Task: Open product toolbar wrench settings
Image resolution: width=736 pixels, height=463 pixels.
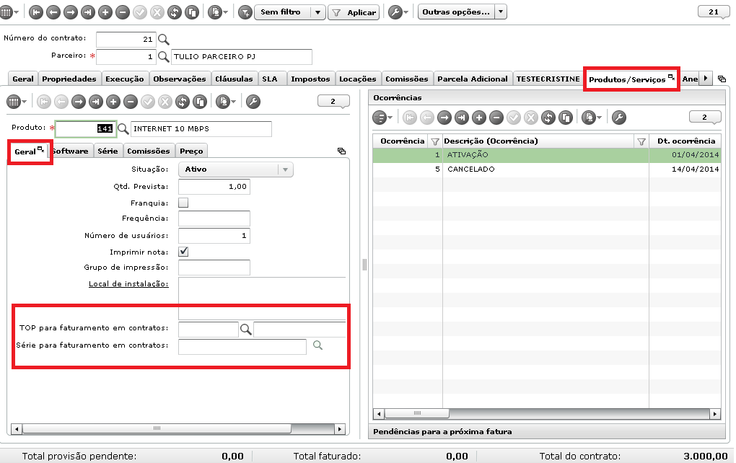Action: (253, 101)
